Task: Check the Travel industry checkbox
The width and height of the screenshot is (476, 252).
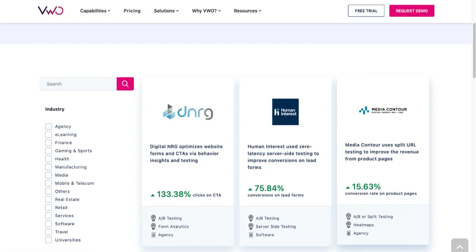Action: click(48, 232)
